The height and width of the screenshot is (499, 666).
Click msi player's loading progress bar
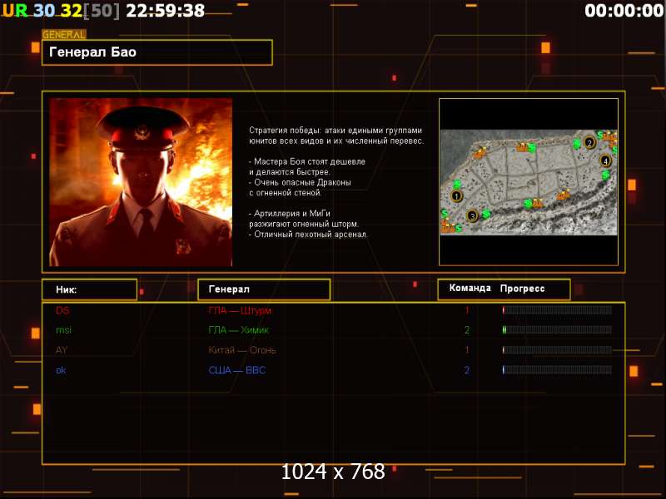pos(557,329)
